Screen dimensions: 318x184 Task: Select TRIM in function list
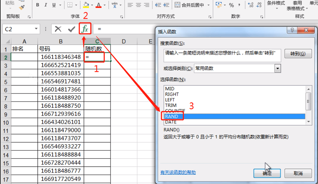[x=234, y=105]
